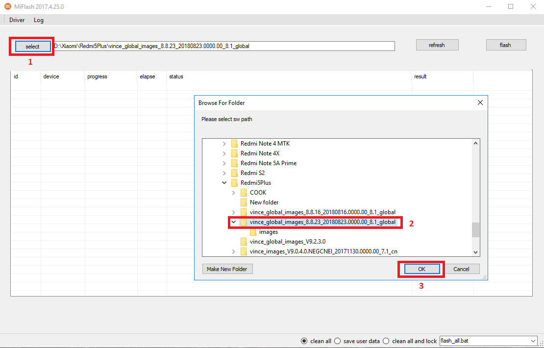Select the vince_global_images_V9.2.3.0 folder name

pyautogui.click(x=287, y=242)
